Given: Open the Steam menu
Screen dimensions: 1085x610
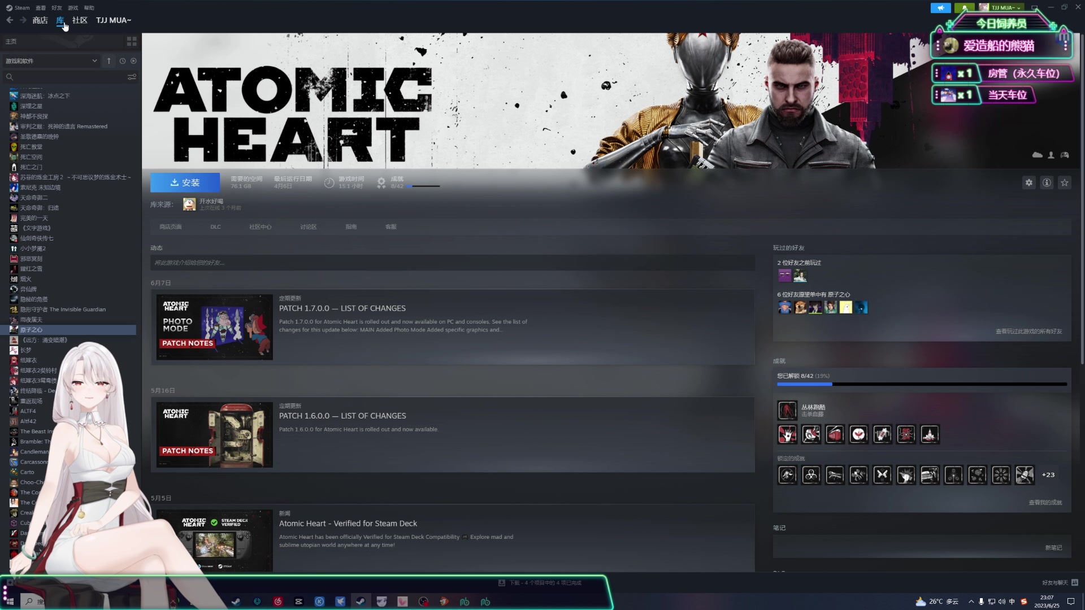Looking at the screenshot, I should [x=18, y=8].
